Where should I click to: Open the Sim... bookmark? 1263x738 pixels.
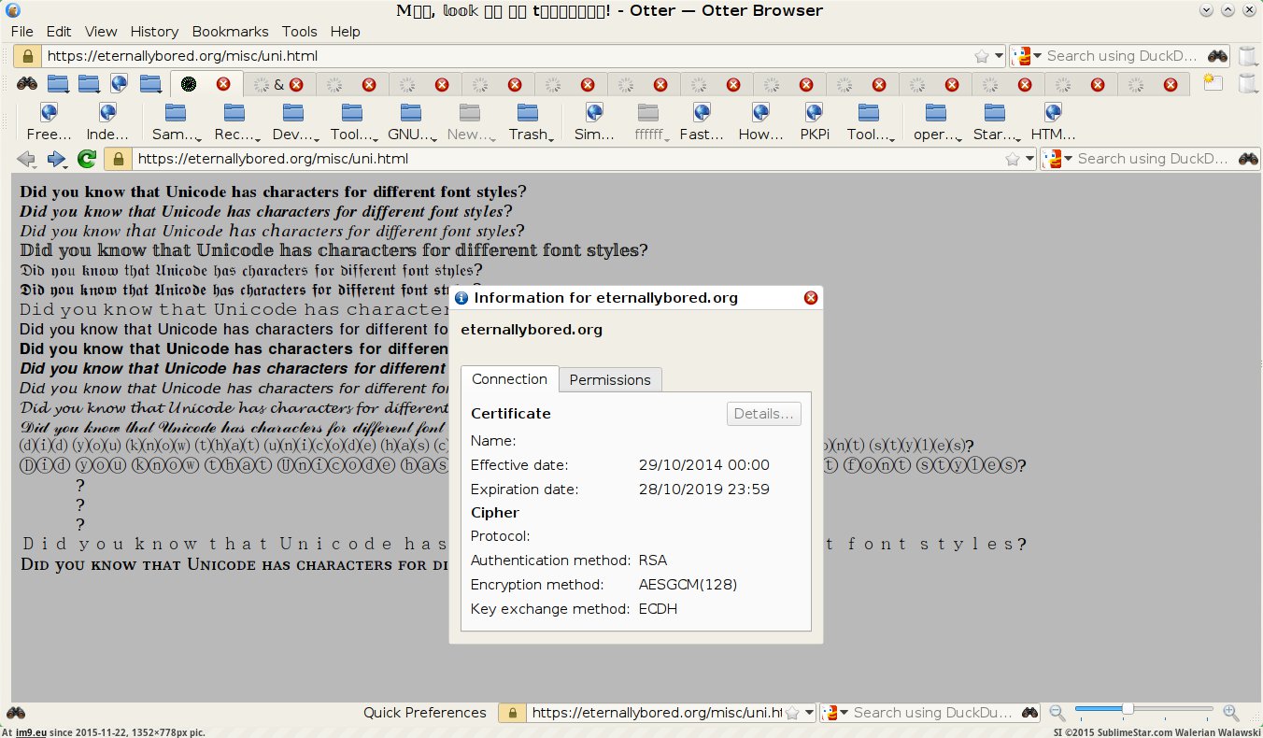pyautogui.click(x=594, y=122)
